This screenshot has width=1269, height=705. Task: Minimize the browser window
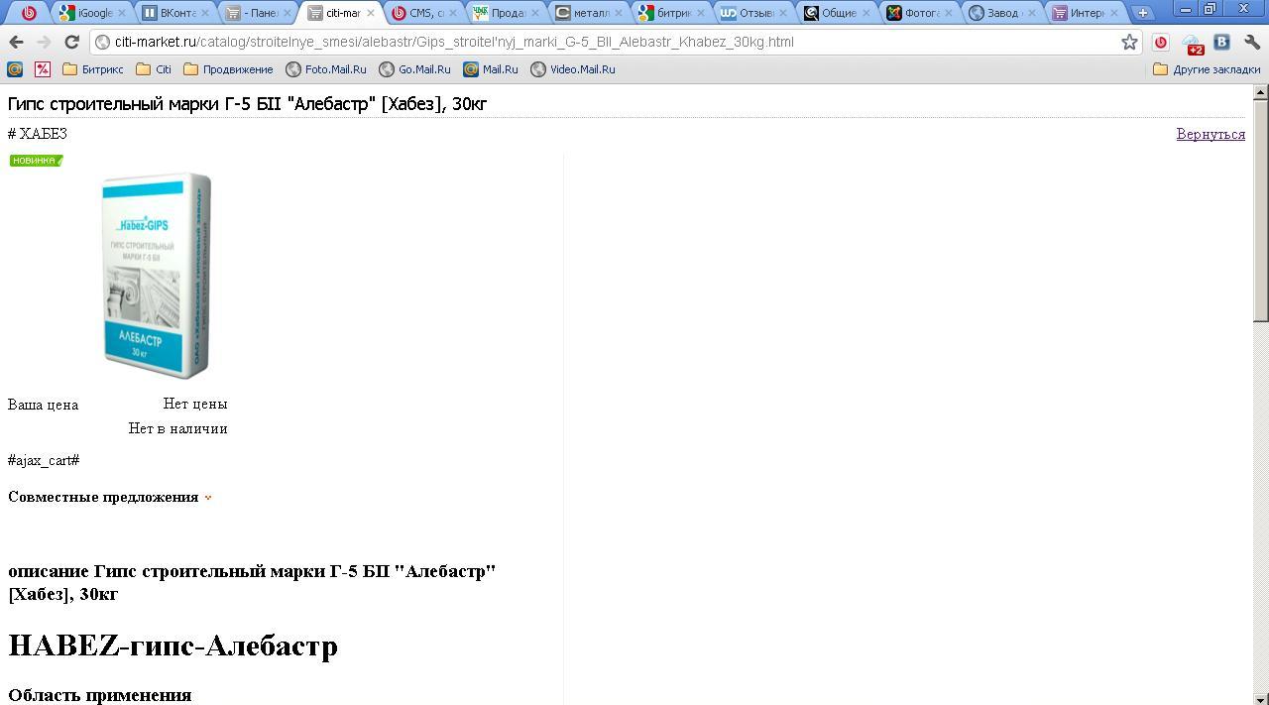click(1186, 9)
